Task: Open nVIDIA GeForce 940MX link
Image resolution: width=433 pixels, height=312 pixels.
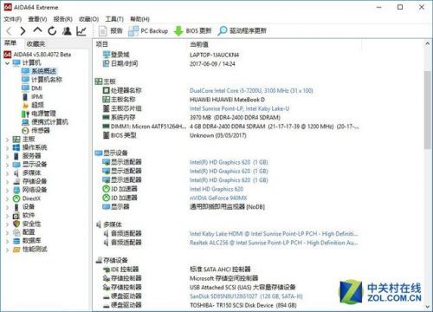Action: click(218, 198)
